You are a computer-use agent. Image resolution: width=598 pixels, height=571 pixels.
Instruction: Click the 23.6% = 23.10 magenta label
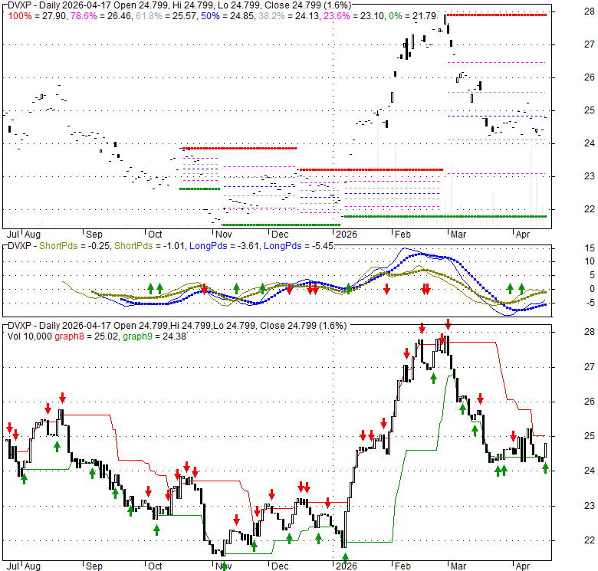click(362, 15)
